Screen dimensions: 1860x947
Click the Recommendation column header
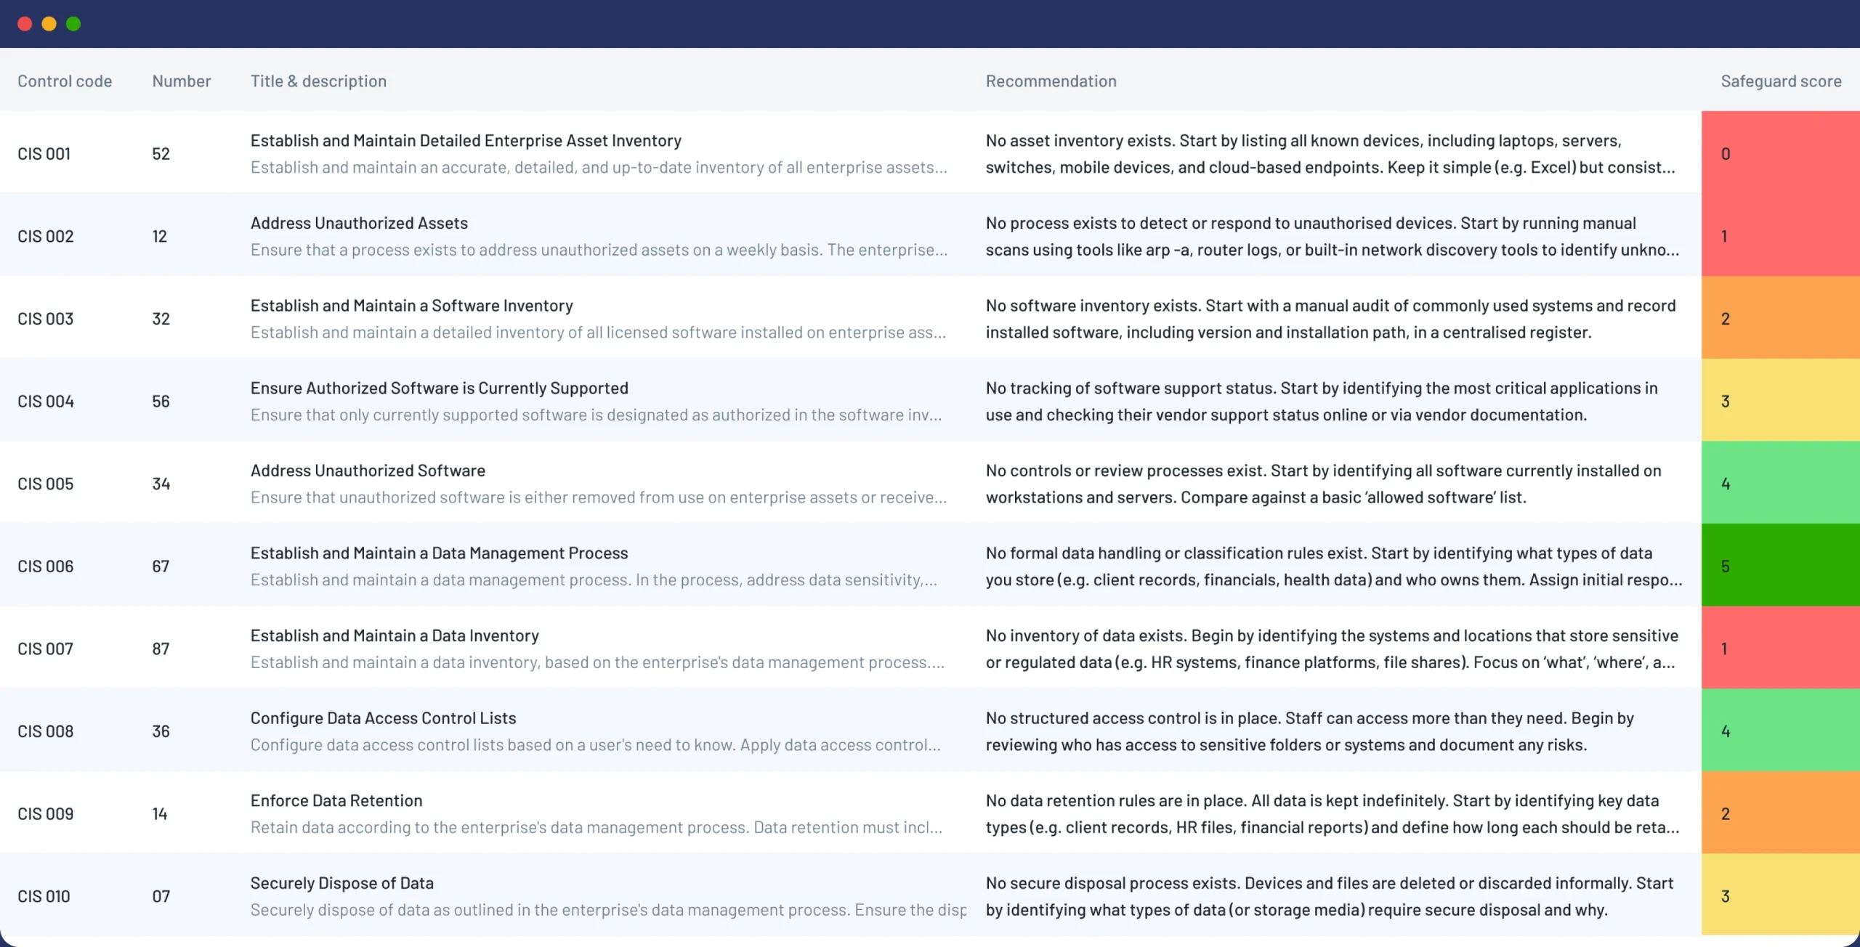[x=1051, y=81]
